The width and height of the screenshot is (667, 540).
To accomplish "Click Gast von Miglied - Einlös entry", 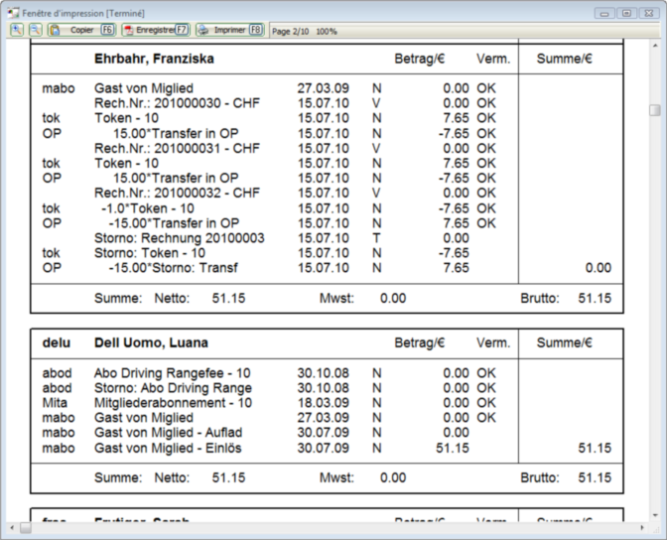I will click(x=168, y=448).
